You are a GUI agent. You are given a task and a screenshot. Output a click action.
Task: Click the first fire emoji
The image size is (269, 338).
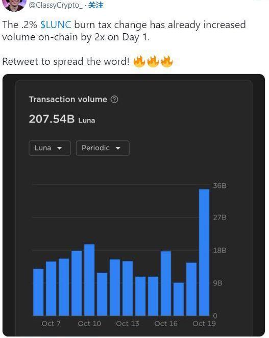coord(139,61)
